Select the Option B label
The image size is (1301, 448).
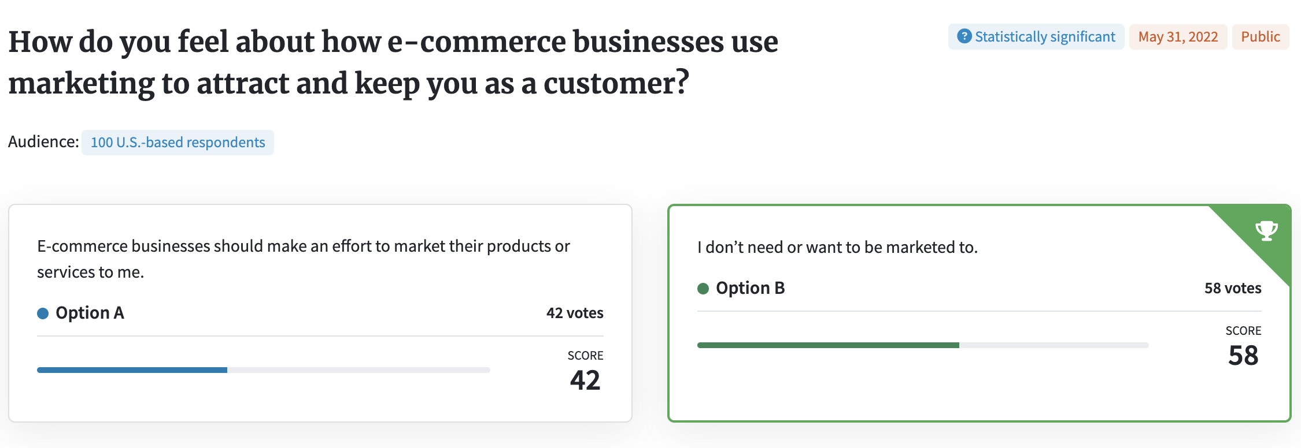[750, 288]
